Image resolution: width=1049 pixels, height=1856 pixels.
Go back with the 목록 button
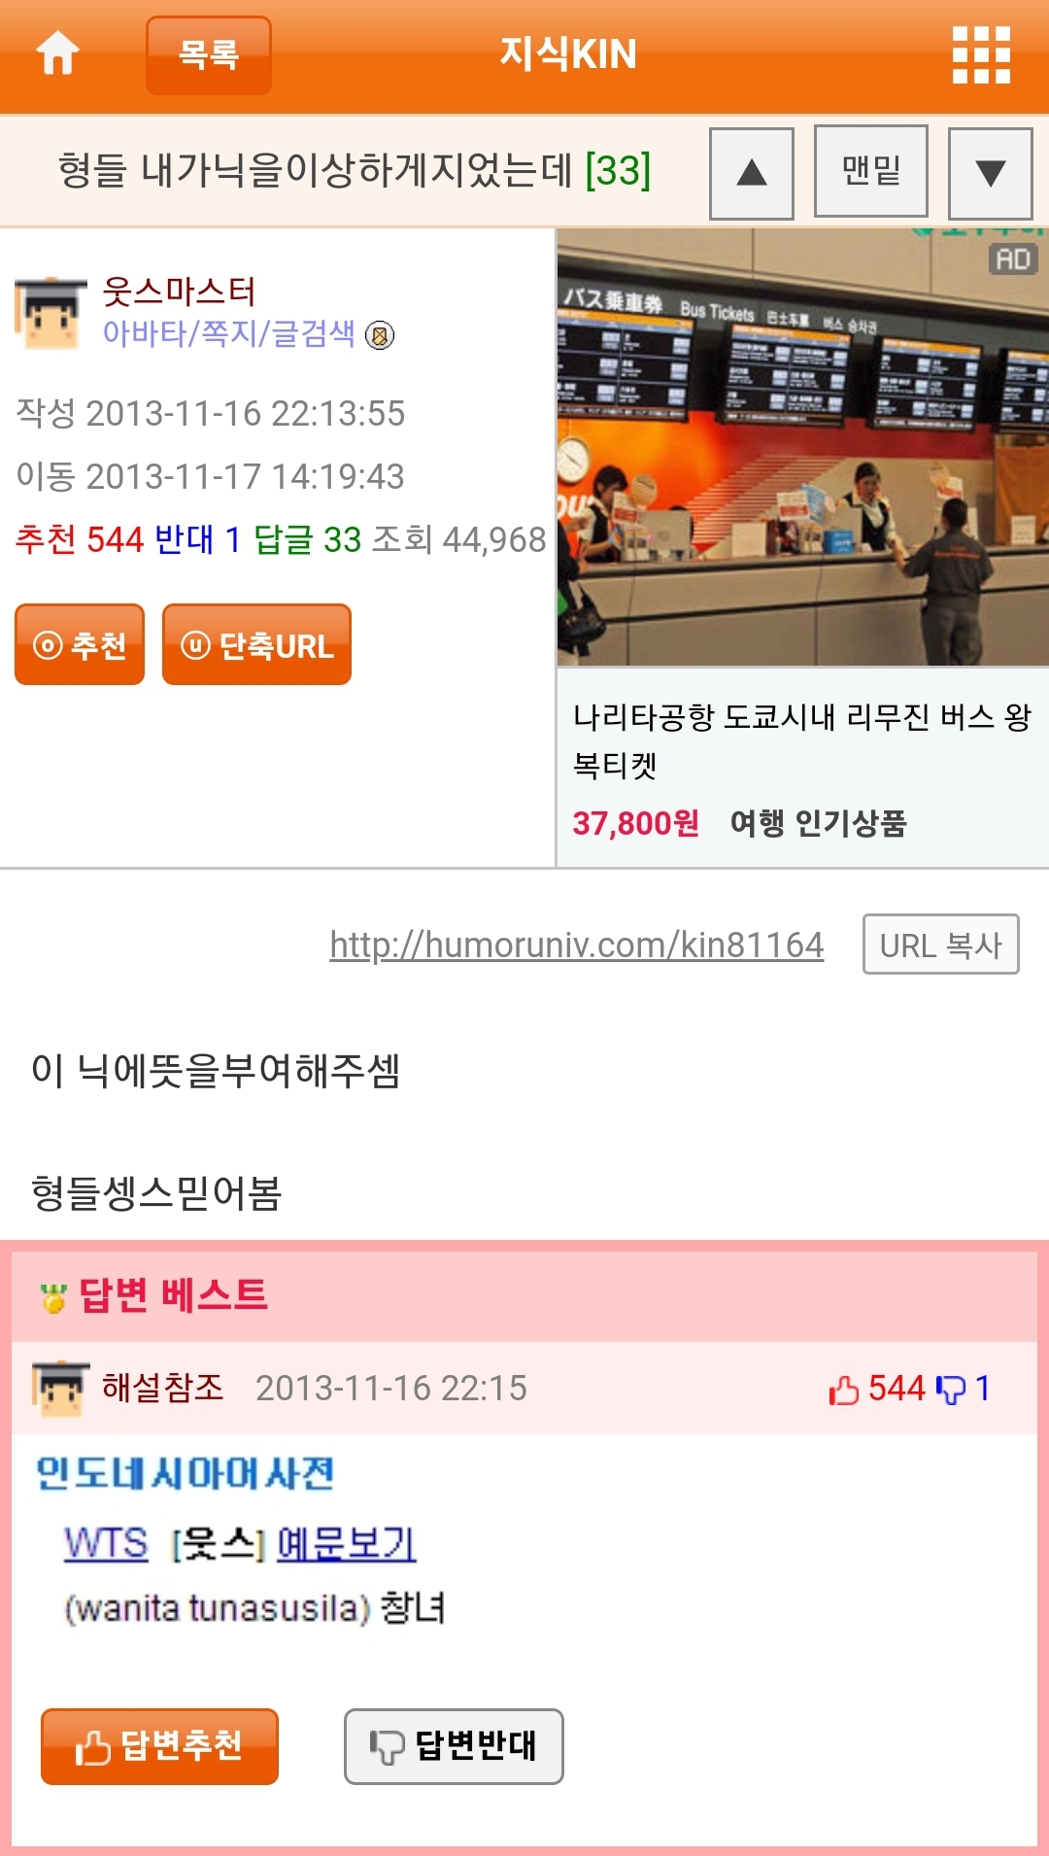coord(209,55)
